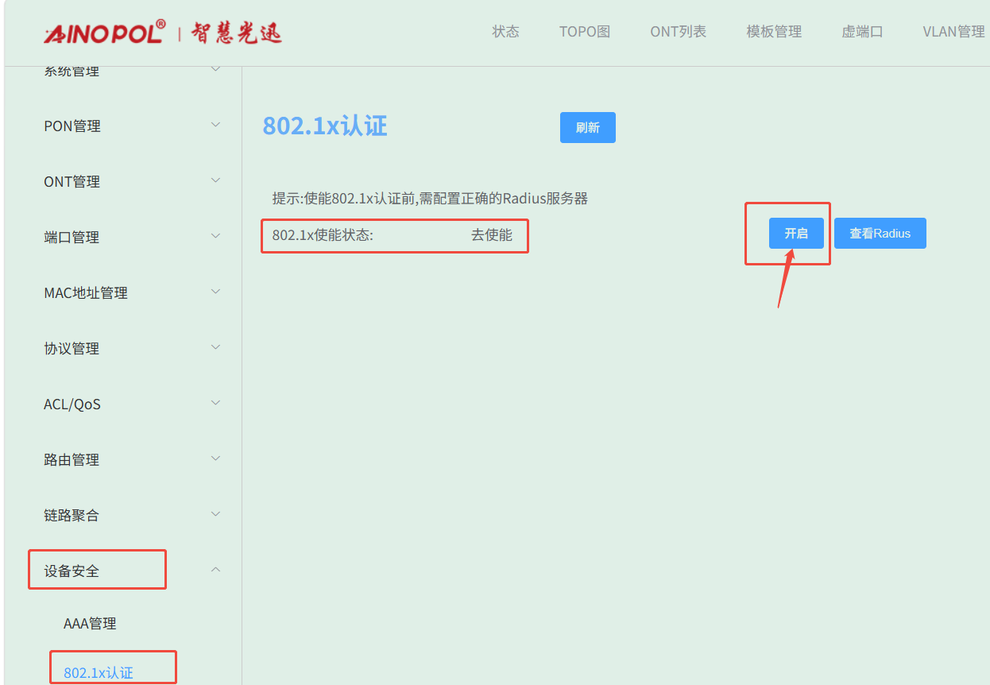This screenshot has height=685, width=990.
Task: Collapse the 设备安全 section chevron
Action: point(215,570)
